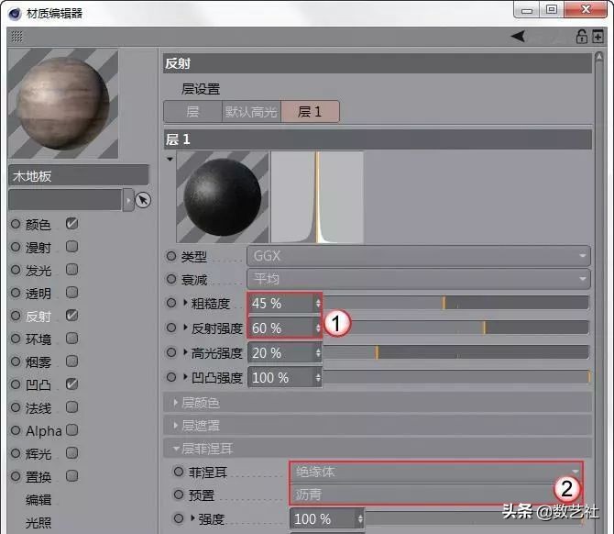614x534 pixels.
Task: Disable the 颜色 channel checkbox
Action: tap(72, 224)
